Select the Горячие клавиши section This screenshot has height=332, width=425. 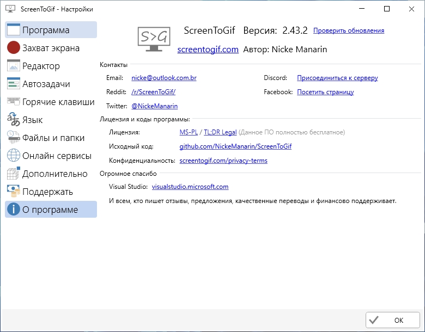(x=51, y=102)
